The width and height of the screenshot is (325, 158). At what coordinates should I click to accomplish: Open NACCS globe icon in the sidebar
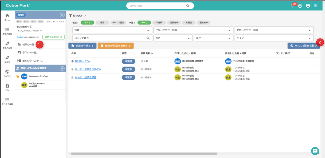tap(7, 73)
